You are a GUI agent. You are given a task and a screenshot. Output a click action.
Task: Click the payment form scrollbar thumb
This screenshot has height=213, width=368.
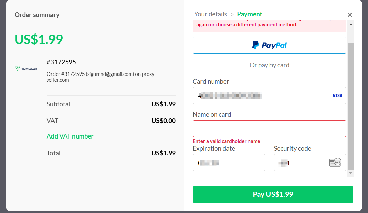click(351, 105)
